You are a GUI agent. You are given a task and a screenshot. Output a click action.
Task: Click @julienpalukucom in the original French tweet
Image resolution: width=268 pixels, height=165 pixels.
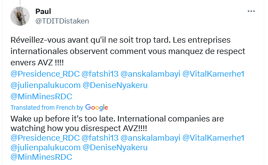click(45, 85)
